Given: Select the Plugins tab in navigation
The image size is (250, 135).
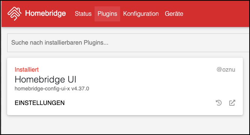Looking at the screenshot, I should (107, 14).
